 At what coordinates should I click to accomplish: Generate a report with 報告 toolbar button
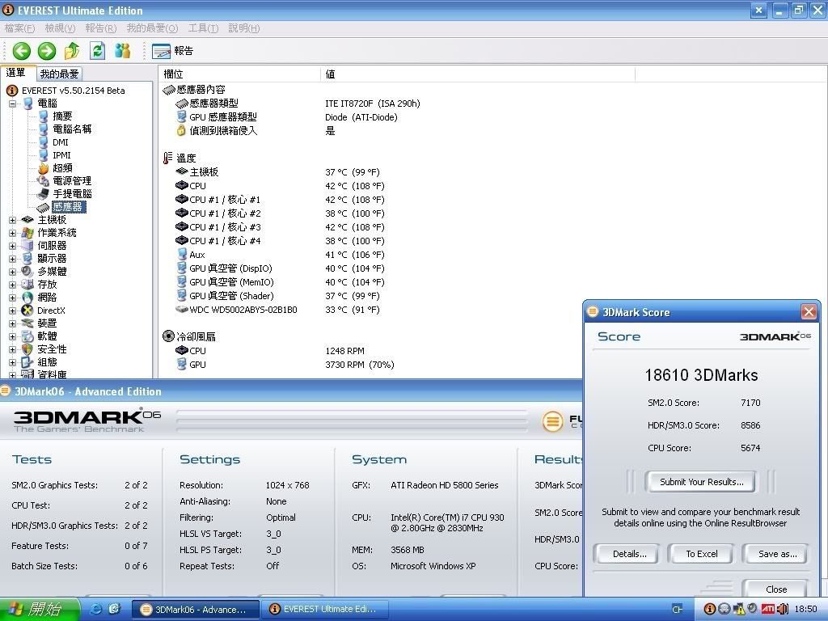pyautogui.click(x=173, y=51)
